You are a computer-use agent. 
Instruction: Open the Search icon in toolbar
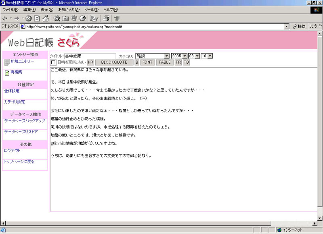coord(57,18)
